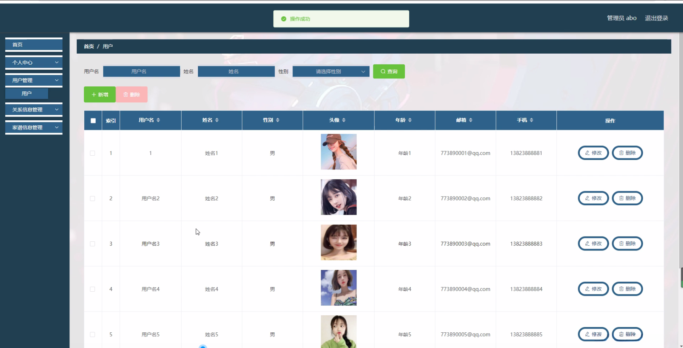Sort table by 邮箱 column arrows
Image resolution: width=683 pixels, height=348 pixels.
(x=471, y=120)
